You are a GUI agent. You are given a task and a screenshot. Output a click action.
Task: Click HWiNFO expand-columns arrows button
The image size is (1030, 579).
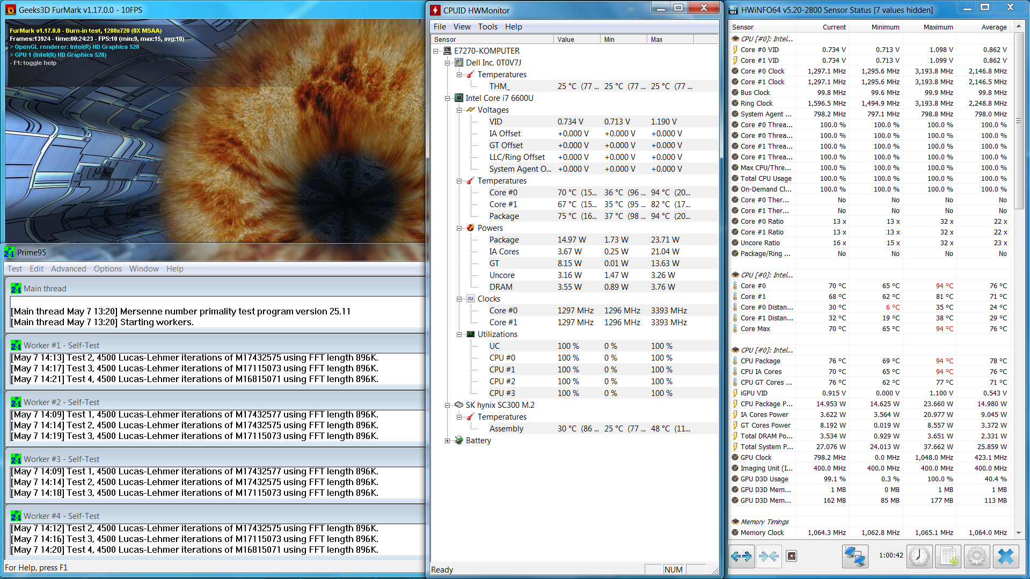click(x=741, y=556)
